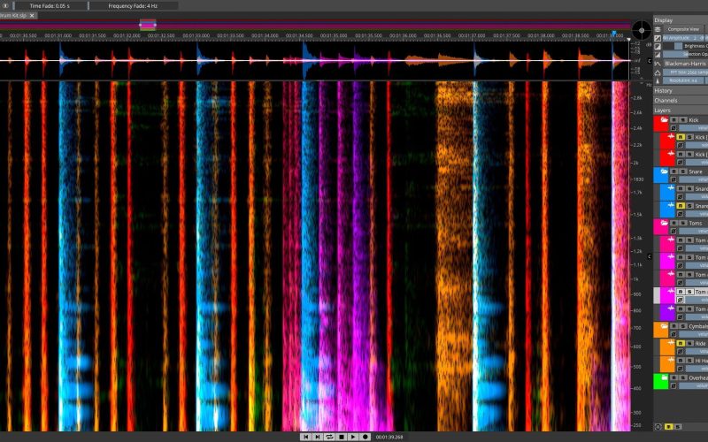The width and height of the screenshot is (708, 442).
Task: Expand the Channels panel
Action: pyautogui.click(x=681, y=101)
